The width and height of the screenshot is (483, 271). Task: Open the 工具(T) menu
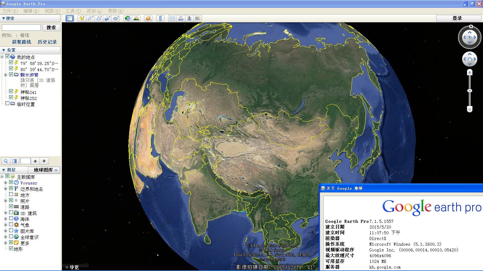(x=74, y=11)
